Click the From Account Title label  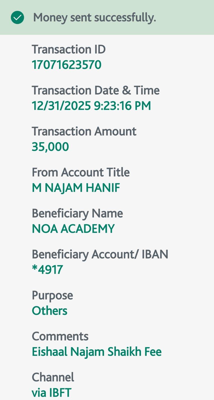click(81, 172)
